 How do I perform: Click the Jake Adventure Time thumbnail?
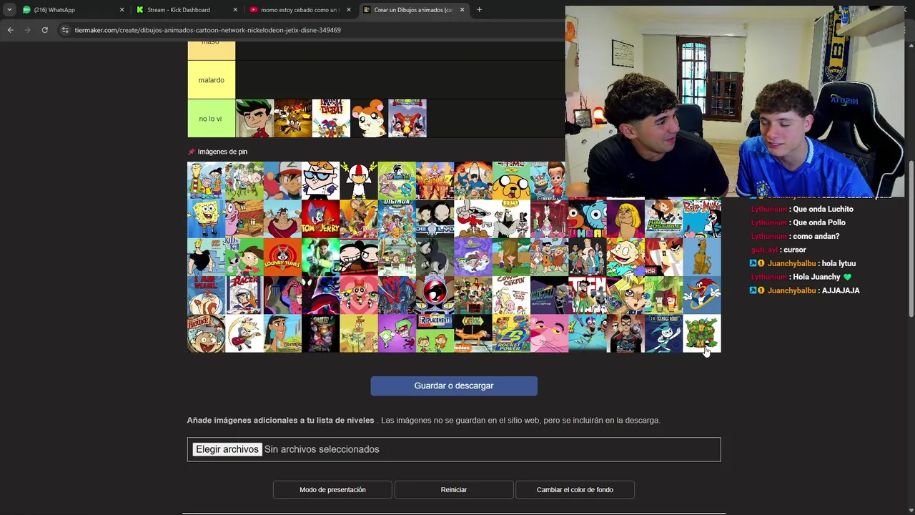511,181
